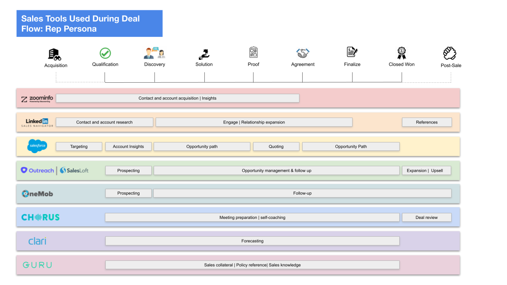This screenshot has width=507, height=285.
Task: Select the Chorus logo
Action: 40,217
